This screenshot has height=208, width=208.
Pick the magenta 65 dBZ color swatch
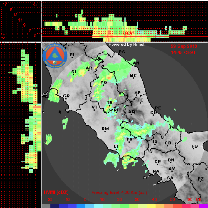click(203, 206)
